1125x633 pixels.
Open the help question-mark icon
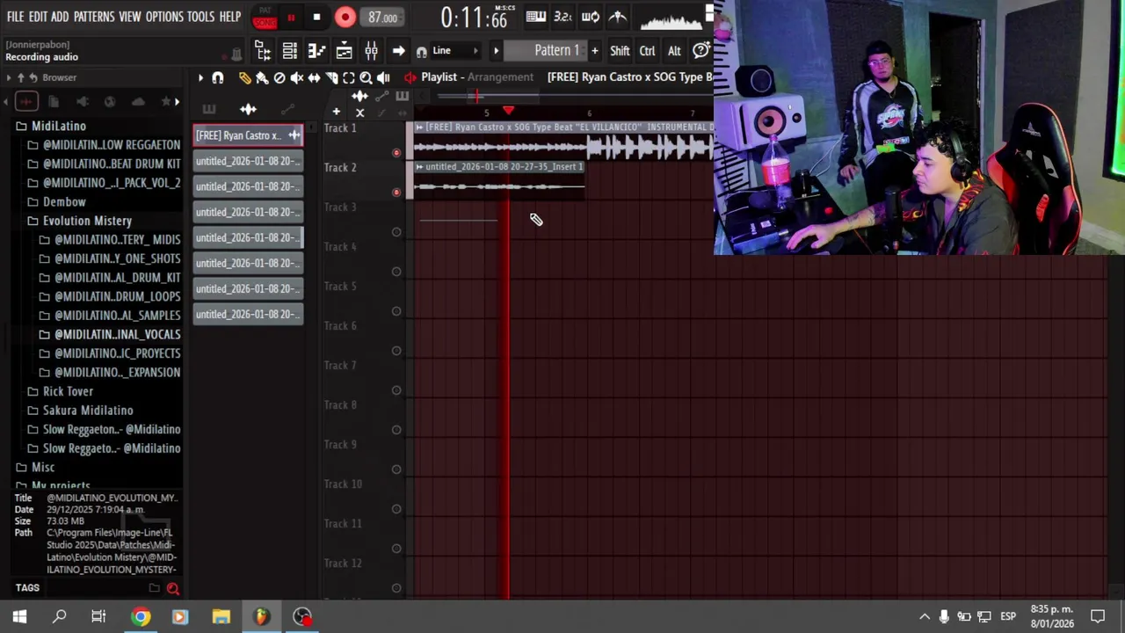(x=701, y=51)
